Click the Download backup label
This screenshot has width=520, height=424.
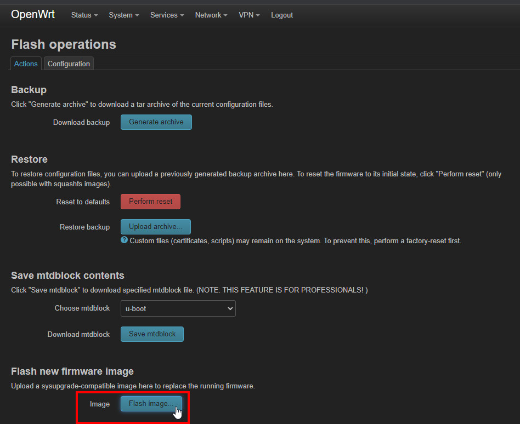[x=81, y=122]
